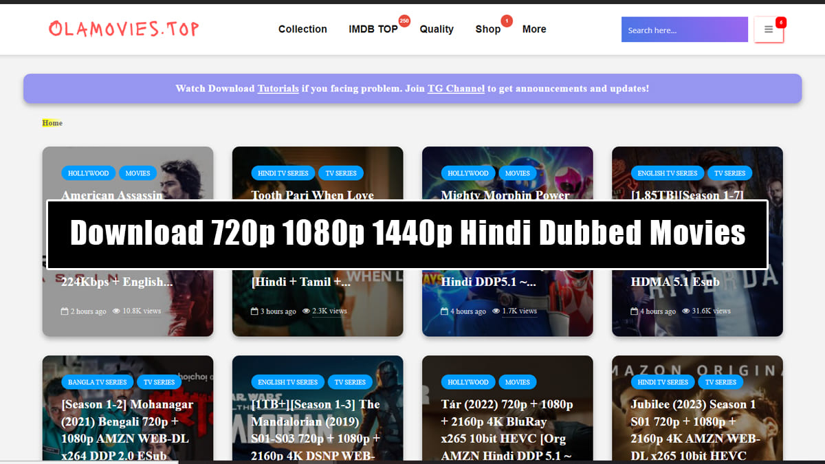Click the eye icon beside 10.8K views

[x=116, y=311]
